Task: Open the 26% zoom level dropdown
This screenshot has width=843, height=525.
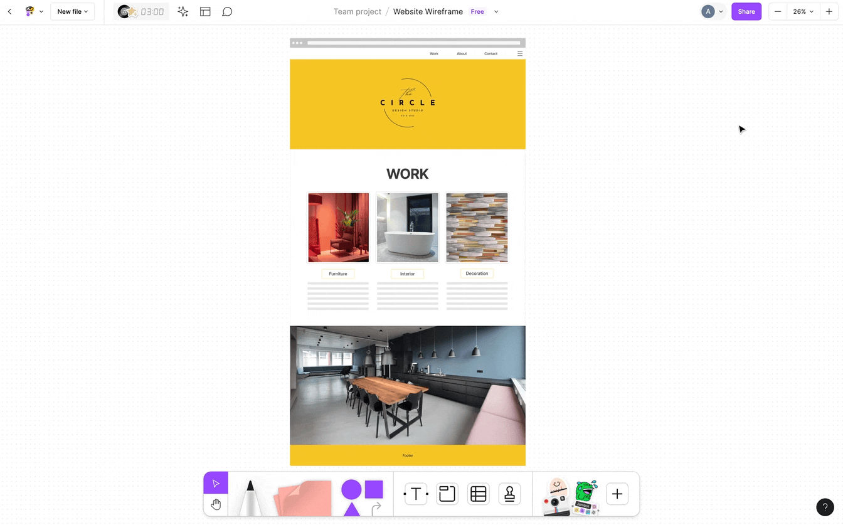Action: tap(803, 12)
